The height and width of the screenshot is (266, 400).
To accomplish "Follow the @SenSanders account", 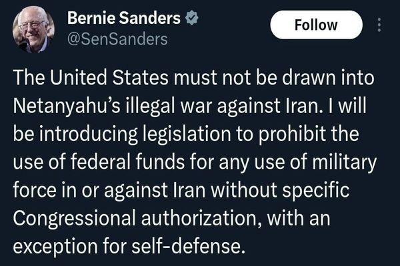I will (316, 25).
